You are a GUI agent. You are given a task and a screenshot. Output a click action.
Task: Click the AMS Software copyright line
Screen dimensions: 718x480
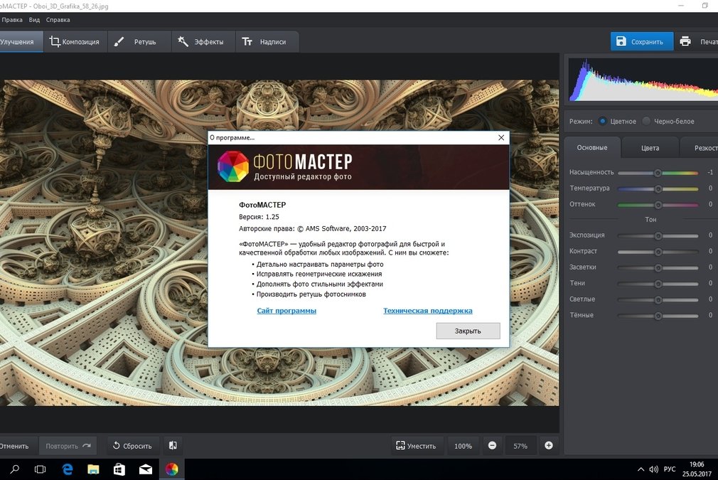312,228
